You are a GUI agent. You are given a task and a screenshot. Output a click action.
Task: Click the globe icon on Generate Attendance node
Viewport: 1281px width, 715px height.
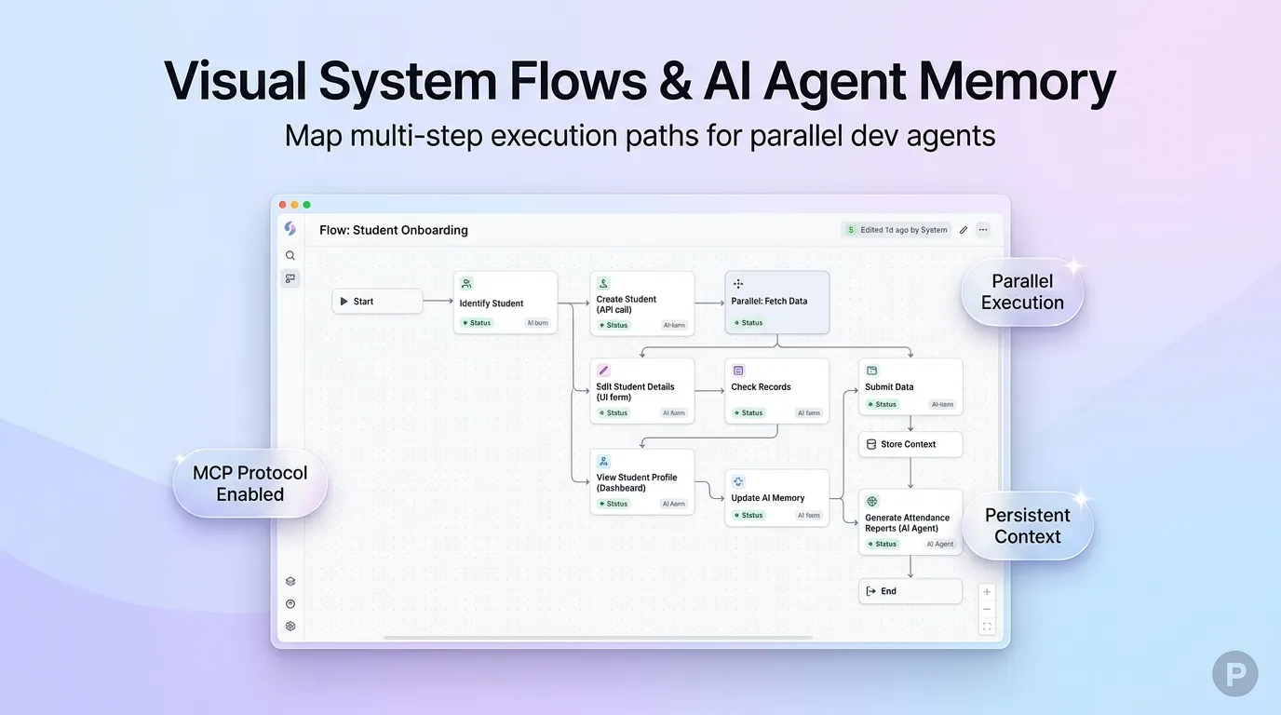coord(872,502)
